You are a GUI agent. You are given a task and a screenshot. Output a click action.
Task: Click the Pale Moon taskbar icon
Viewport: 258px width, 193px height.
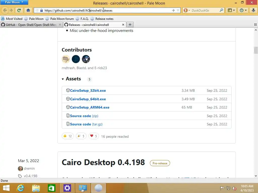[99, 188]
